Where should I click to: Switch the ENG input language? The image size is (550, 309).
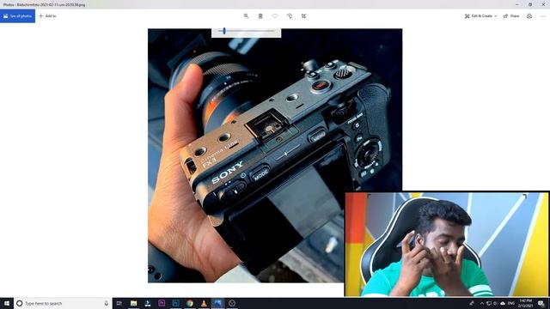(511, 303)
